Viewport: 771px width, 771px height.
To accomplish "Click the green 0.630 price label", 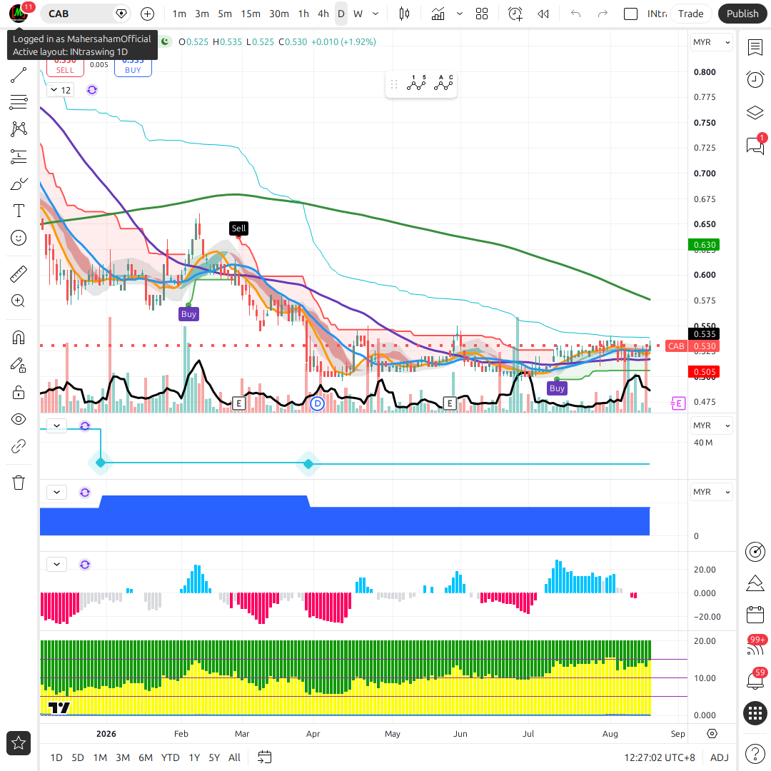I will click(x=704, y=245).
